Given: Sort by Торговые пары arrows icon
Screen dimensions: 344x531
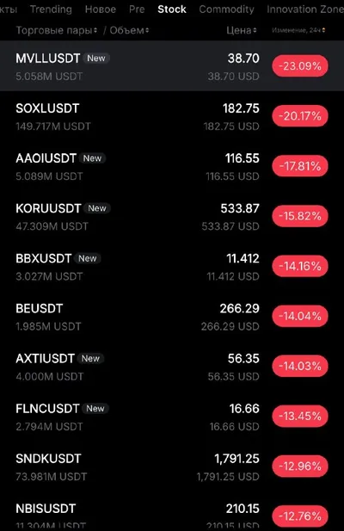Looking at the screenshot, I should click(x=95, y=30).
